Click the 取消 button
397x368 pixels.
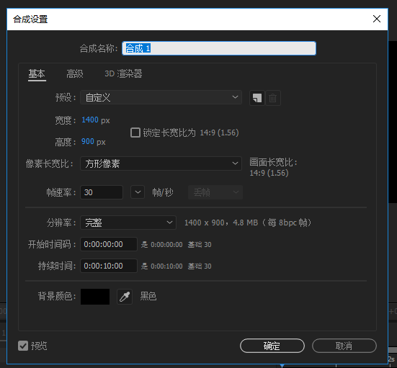click(x=344, y=346)
